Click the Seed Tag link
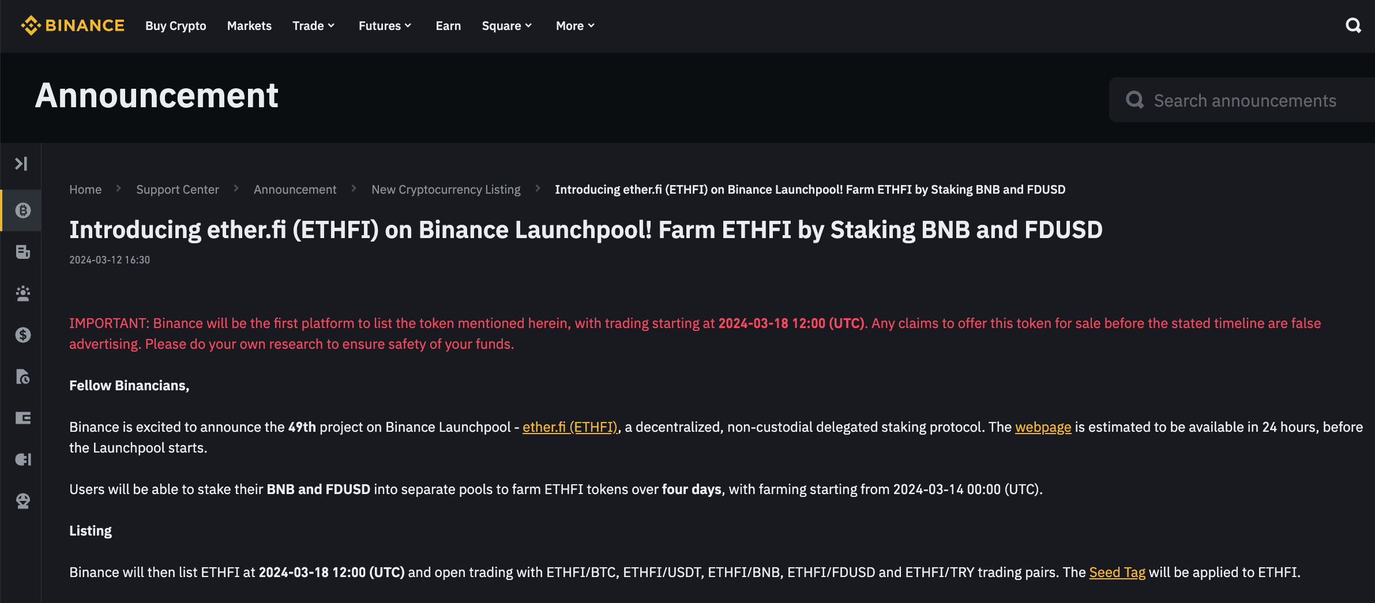Image resolution: width=1375 pixels, height=603 pixels. point(1117,572)
